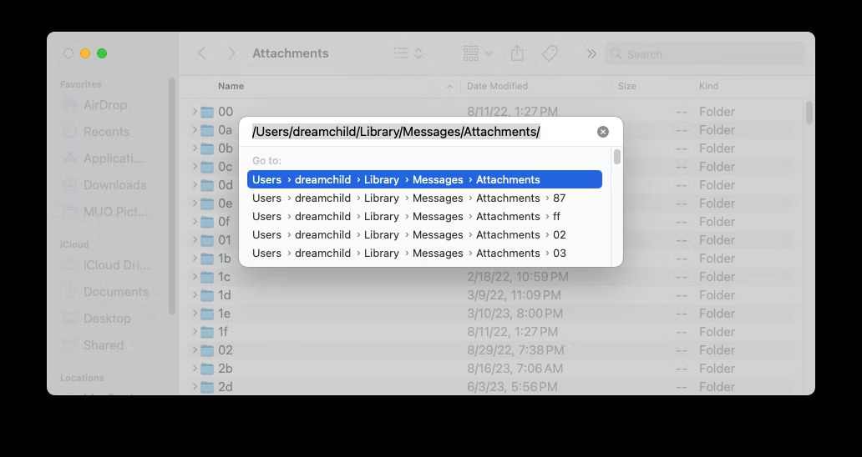Go back in Finder navigation
862x457 pixels.
pyautogui.click(x=202, y=53)
